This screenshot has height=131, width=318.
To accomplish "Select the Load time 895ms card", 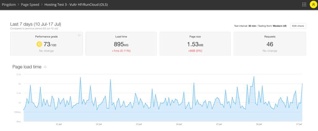I will pyautogui.click(x=121, y=44).
